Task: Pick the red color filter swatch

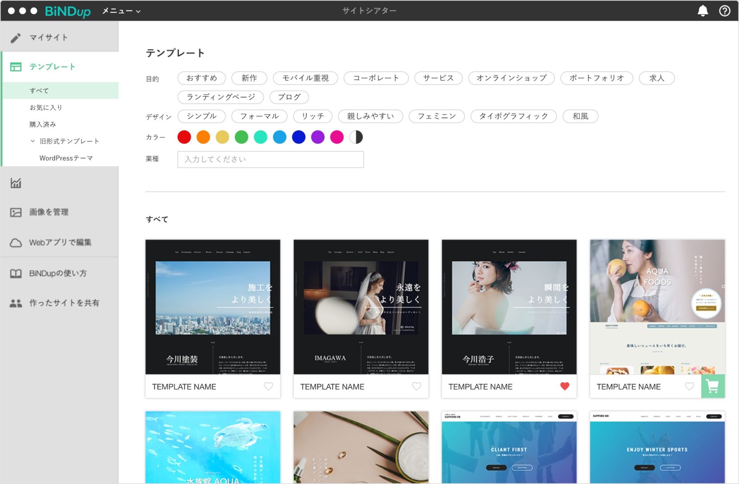Action: pos(184,137)
